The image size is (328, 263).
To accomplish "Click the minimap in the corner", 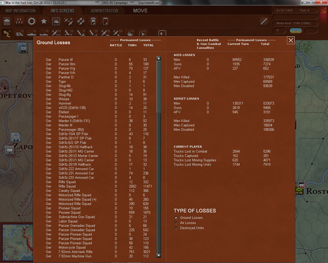I will coord(18,243).
